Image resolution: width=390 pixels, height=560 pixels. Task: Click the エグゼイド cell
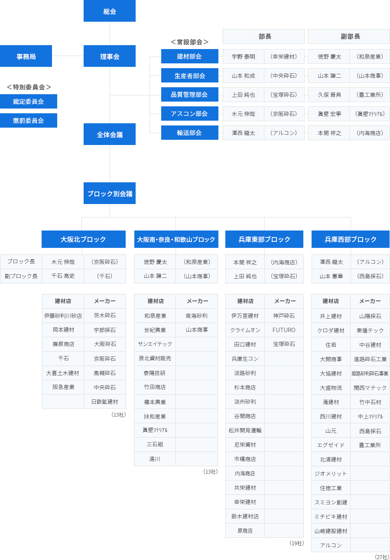tap(331, 445)
